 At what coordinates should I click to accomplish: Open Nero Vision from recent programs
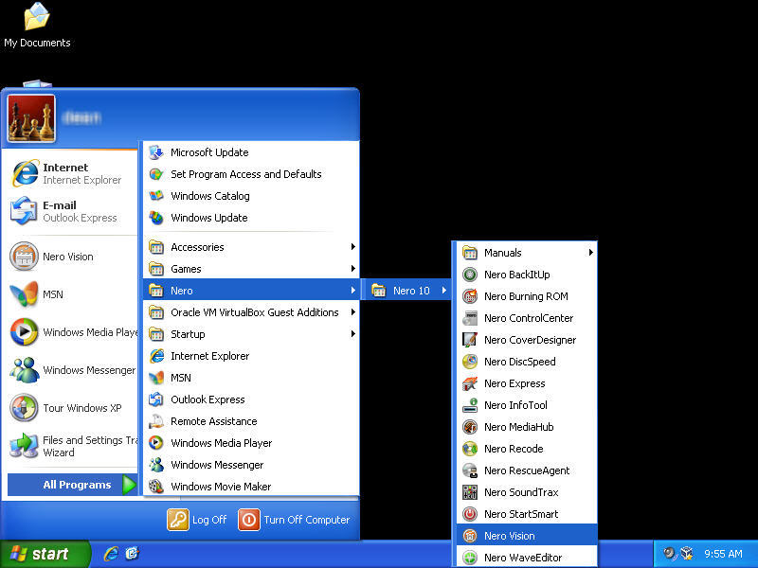70,257
